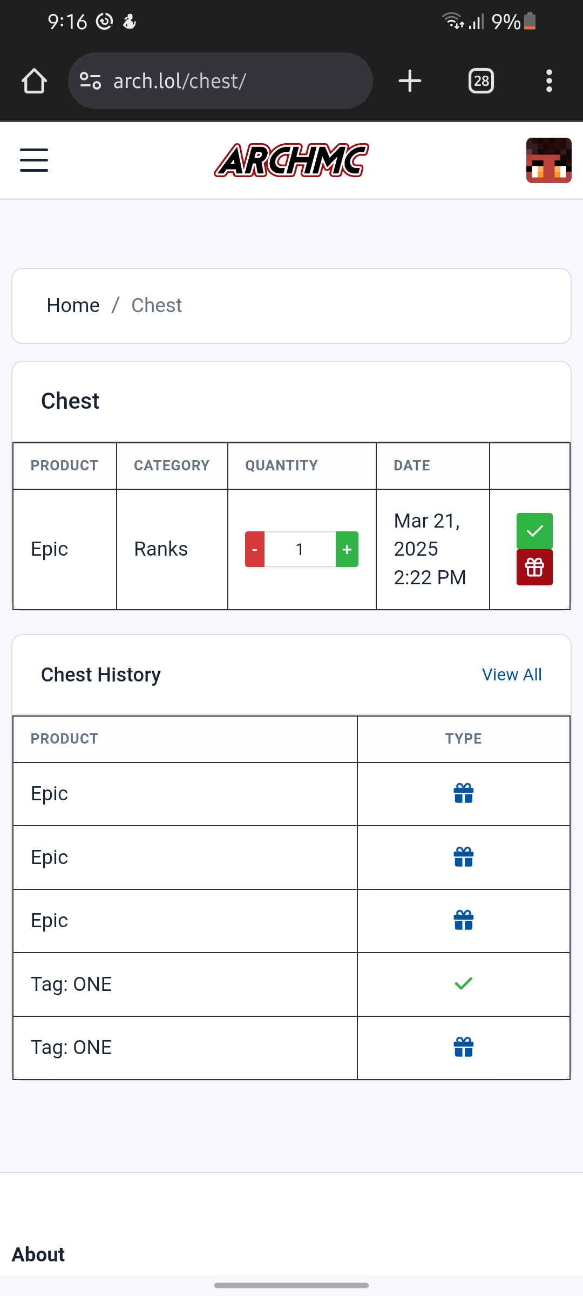Open browser home page icon

coord(34,81)
